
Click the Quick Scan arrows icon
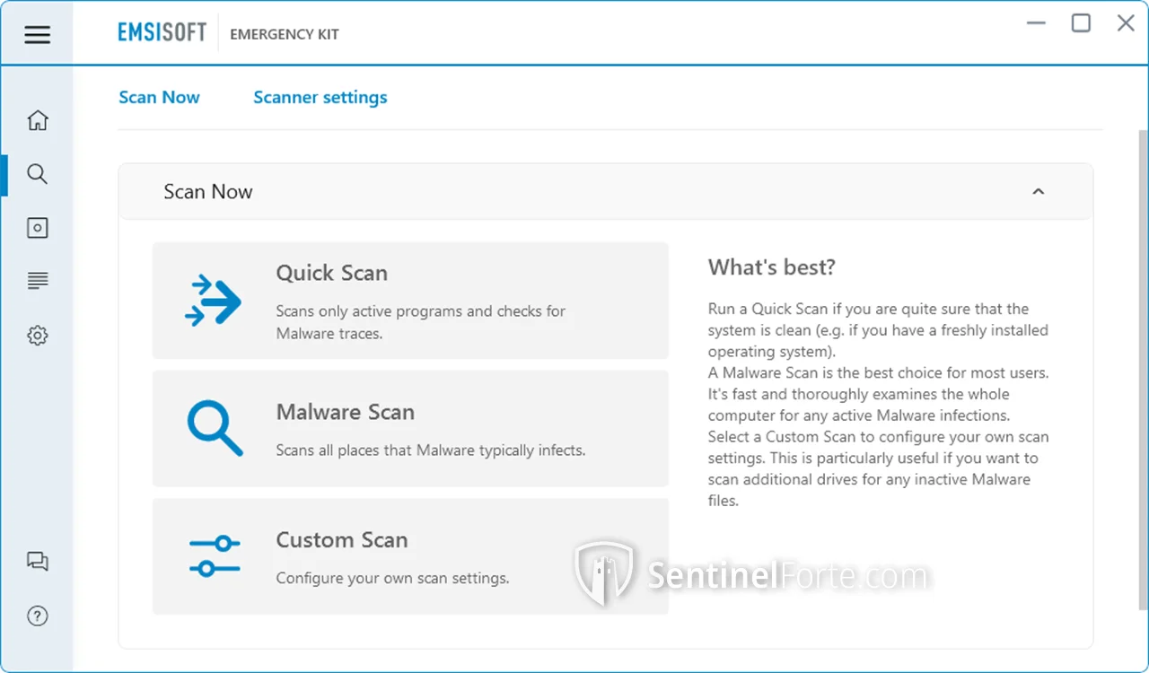coord(214,301)
